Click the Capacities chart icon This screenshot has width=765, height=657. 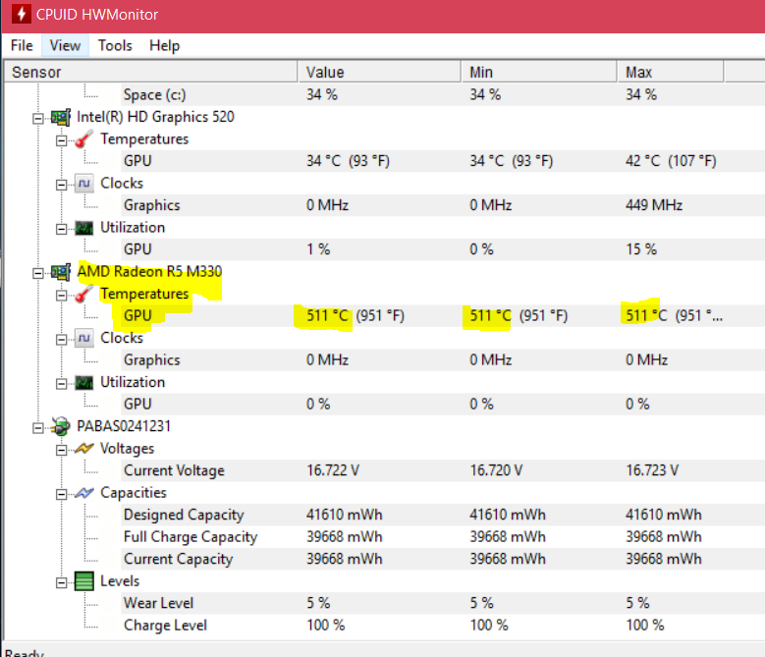point(83,493)
